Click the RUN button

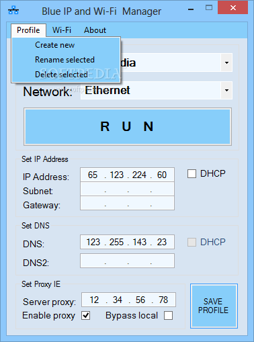tap(128, 126)
